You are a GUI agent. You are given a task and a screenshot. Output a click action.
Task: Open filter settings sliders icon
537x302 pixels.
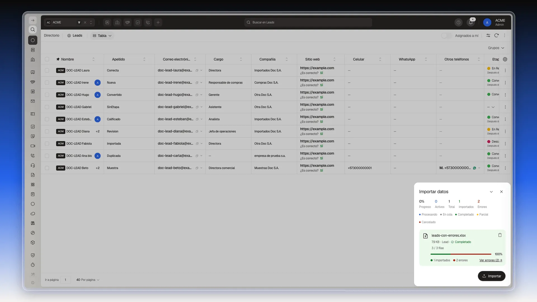488,36
